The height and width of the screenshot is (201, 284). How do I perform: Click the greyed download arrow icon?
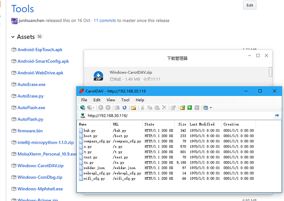click(197, 108)
